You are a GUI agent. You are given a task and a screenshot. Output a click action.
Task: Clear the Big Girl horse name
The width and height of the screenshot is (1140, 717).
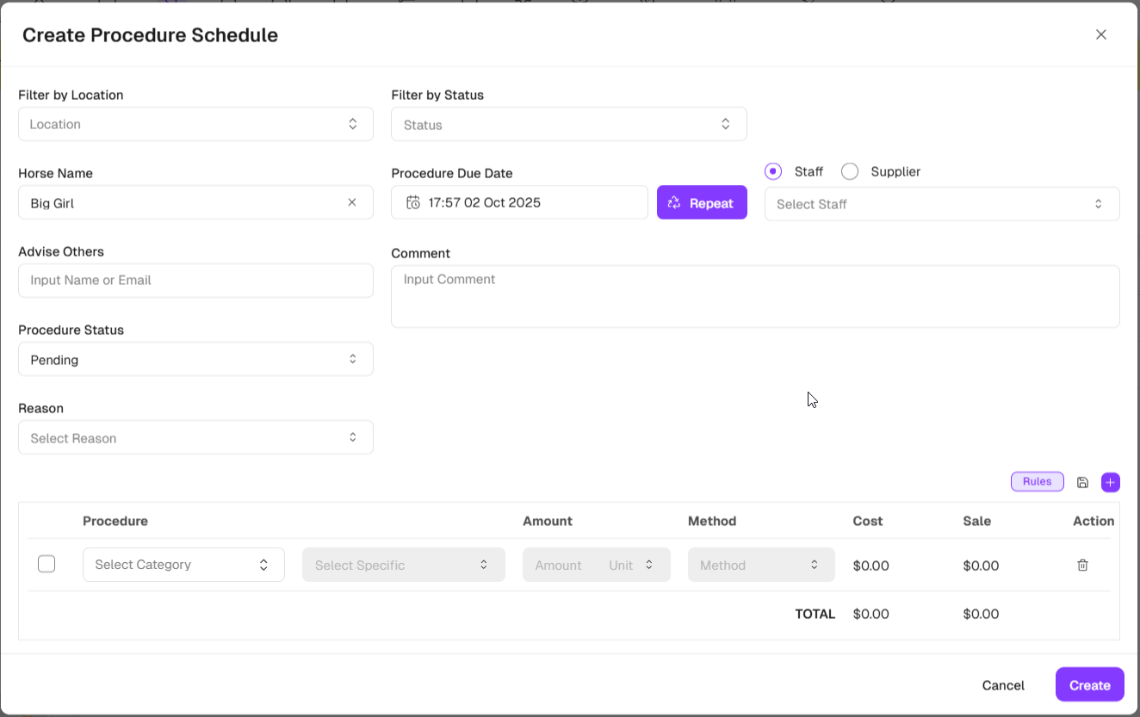click(x=351, y=203)
